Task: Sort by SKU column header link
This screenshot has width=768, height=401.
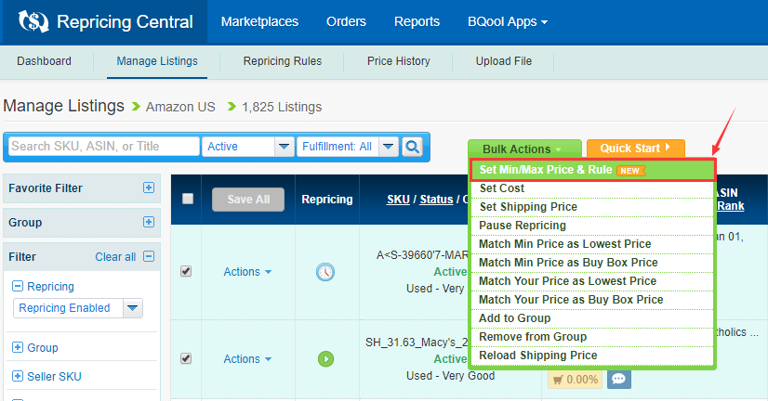Action: pos(398,200)
